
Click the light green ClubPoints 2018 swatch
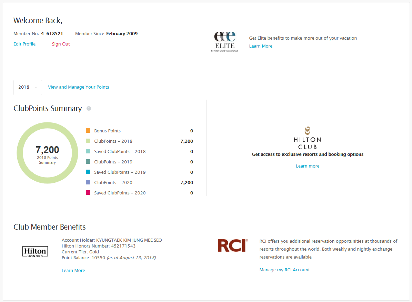[x=88, y=141]
